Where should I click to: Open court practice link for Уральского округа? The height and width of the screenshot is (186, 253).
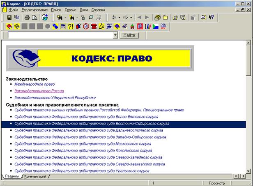82,171
